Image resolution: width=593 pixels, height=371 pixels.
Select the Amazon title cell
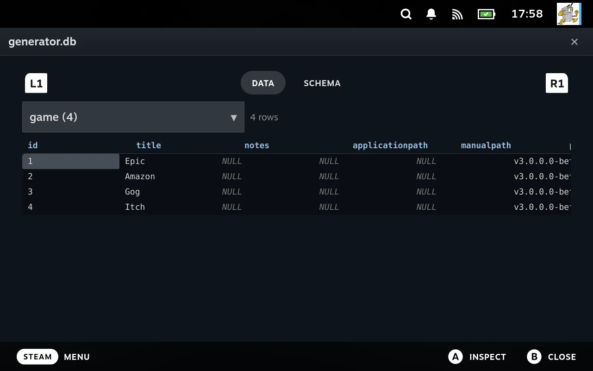click(168, 176)
